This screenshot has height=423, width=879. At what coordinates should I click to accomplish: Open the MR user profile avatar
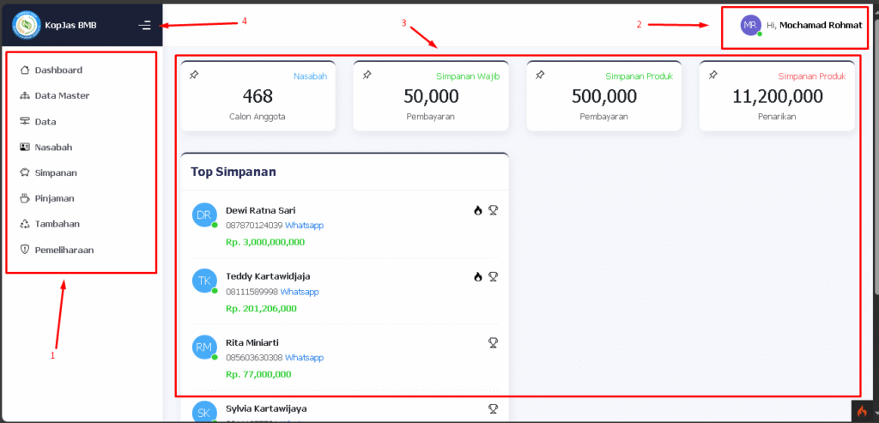(x=751, y=25)
